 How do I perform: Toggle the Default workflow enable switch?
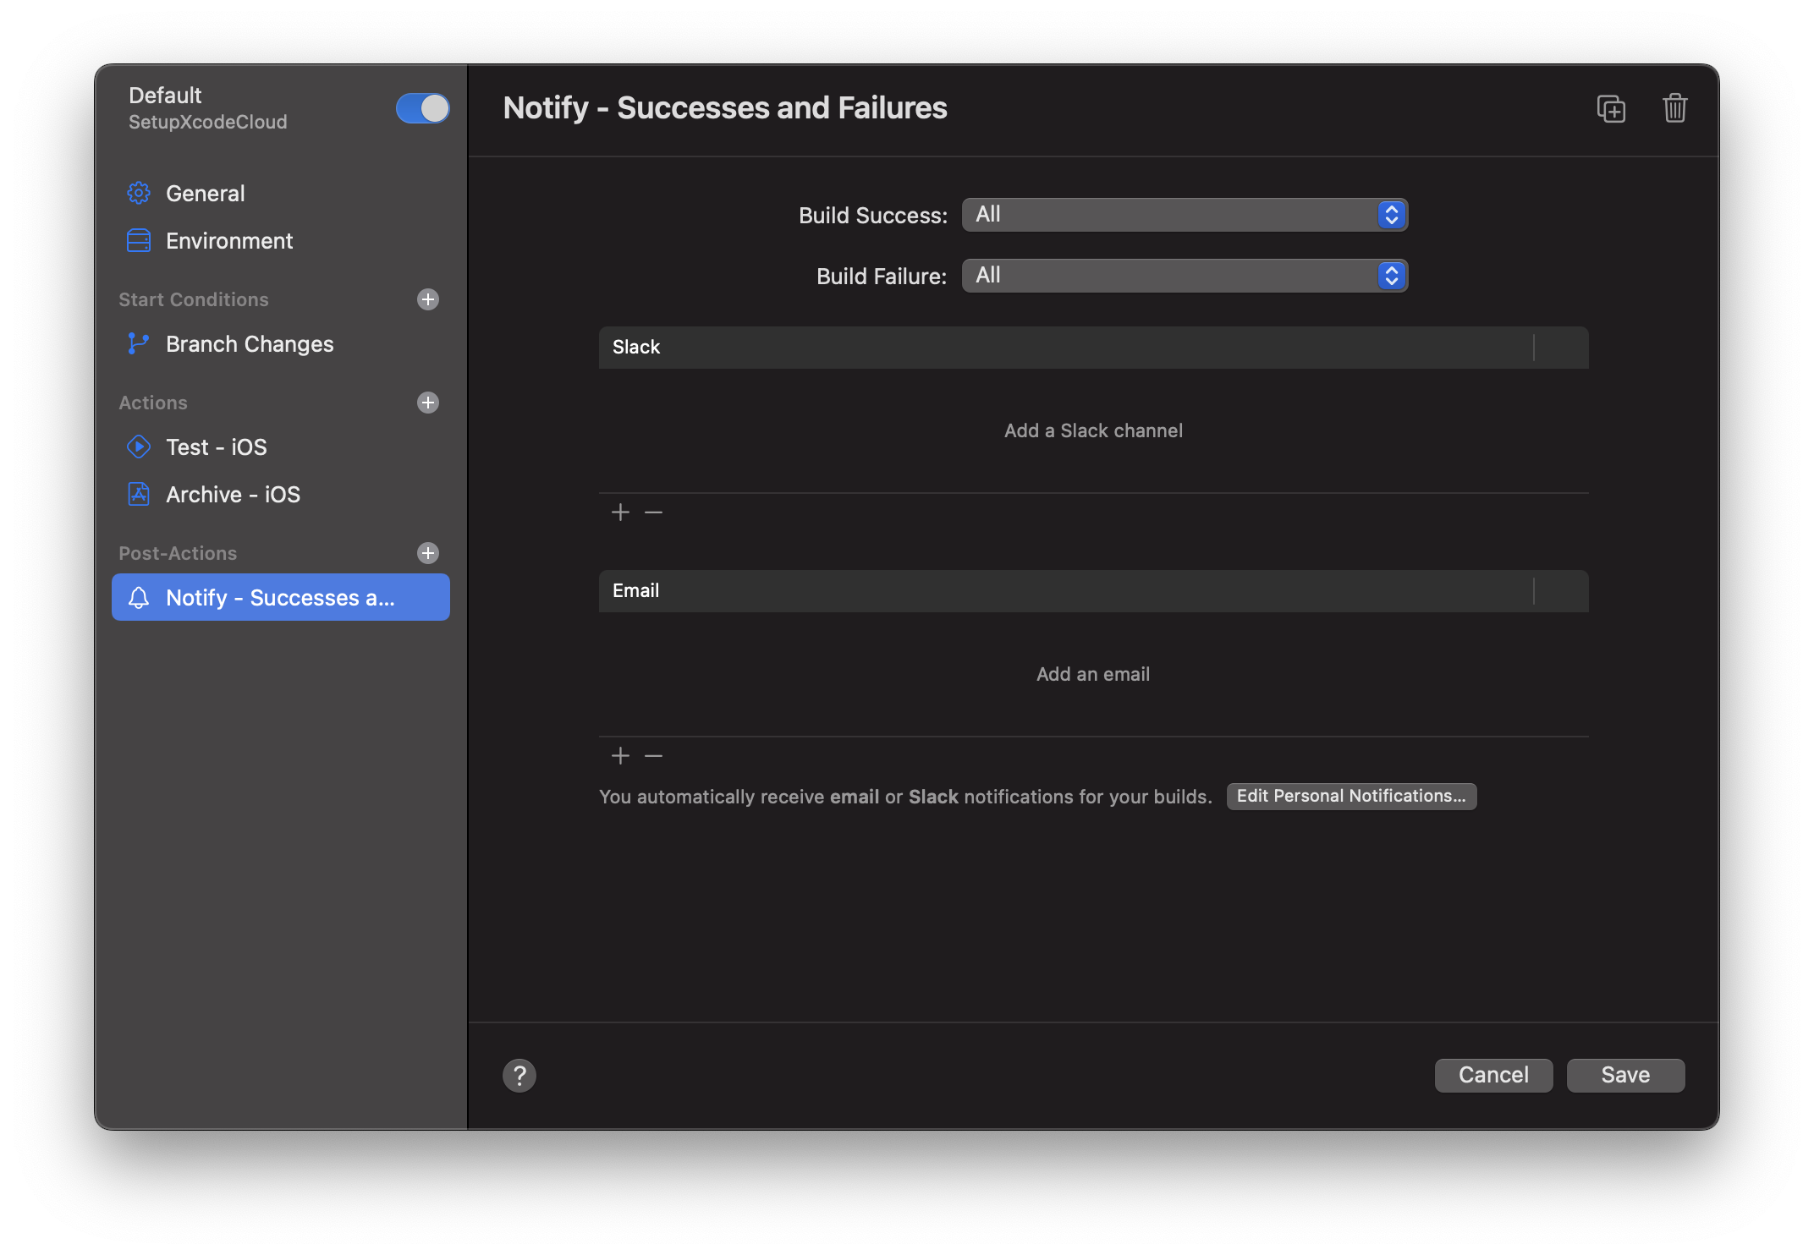[423, 107]
